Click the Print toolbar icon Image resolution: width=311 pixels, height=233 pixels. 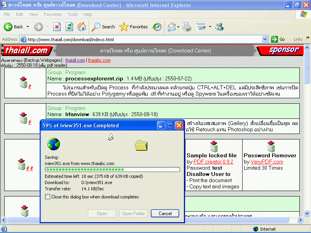tap(187, 27)
